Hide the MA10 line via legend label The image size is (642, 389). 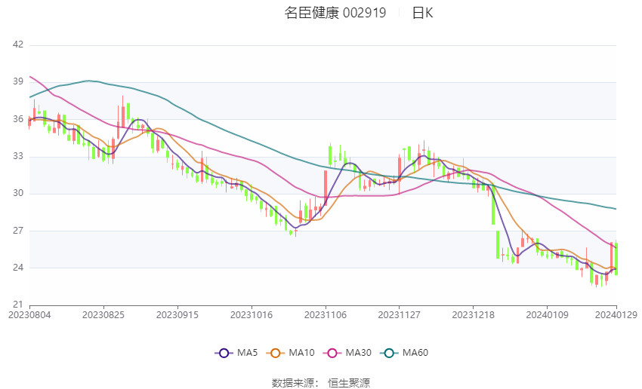(301, 353)
